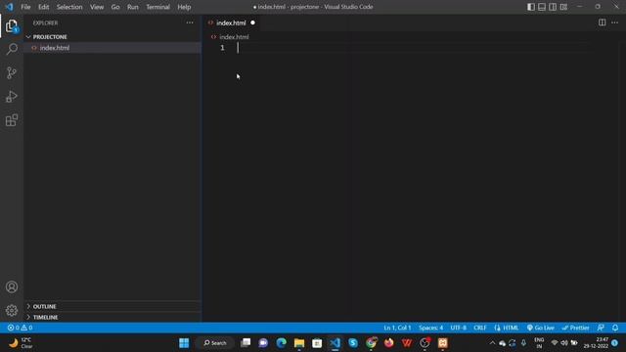
Task: Open the clock showing 23:47
Action: click(596, 343)
